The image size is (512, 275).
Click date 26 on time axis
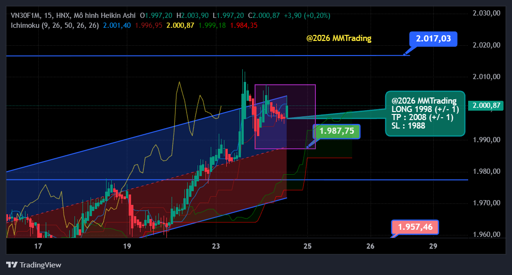pos(370,246)
